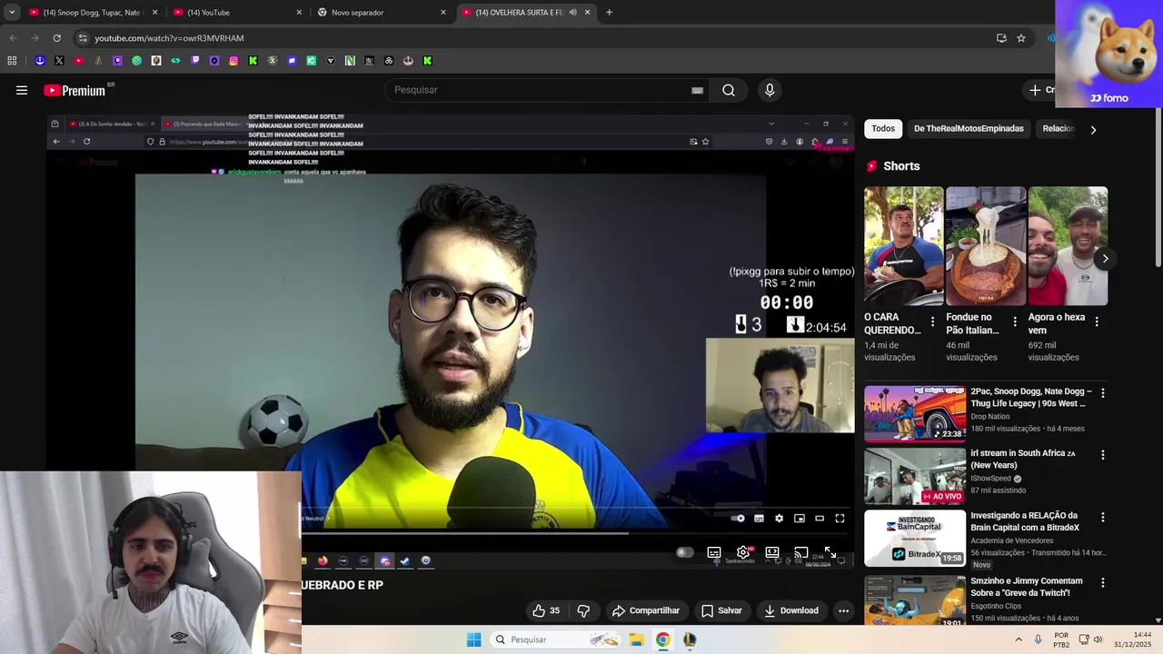This screenshot has height=654, width=1163.
Task: Select the Todos filter chip
Action: (x=883, y=129)
